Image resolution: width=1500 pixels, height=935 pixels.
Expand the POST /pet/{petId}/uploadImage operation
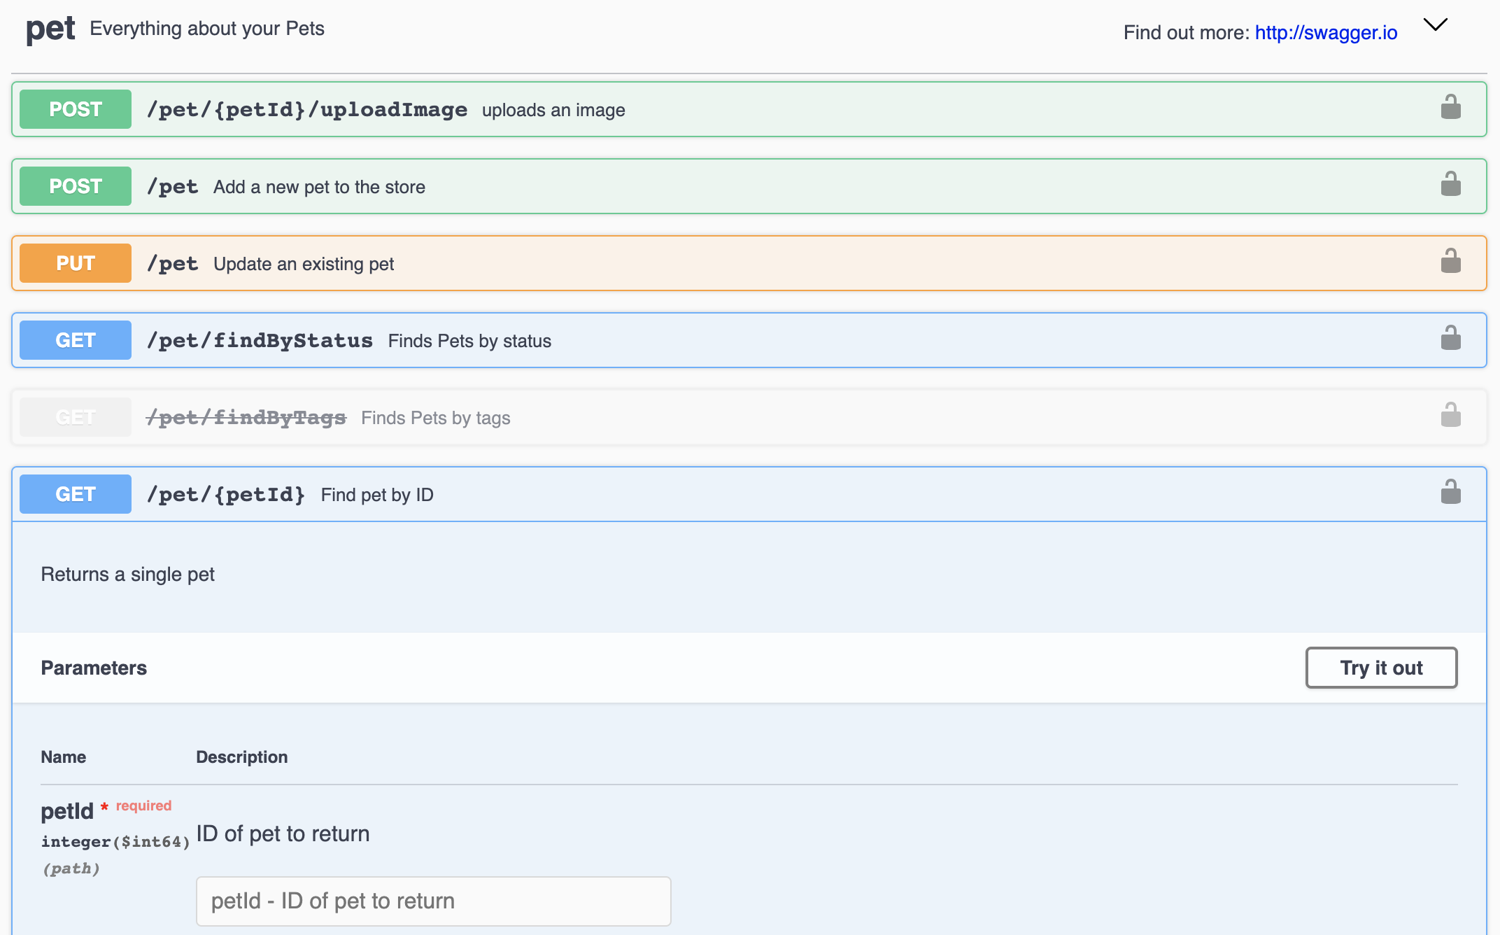630,109
